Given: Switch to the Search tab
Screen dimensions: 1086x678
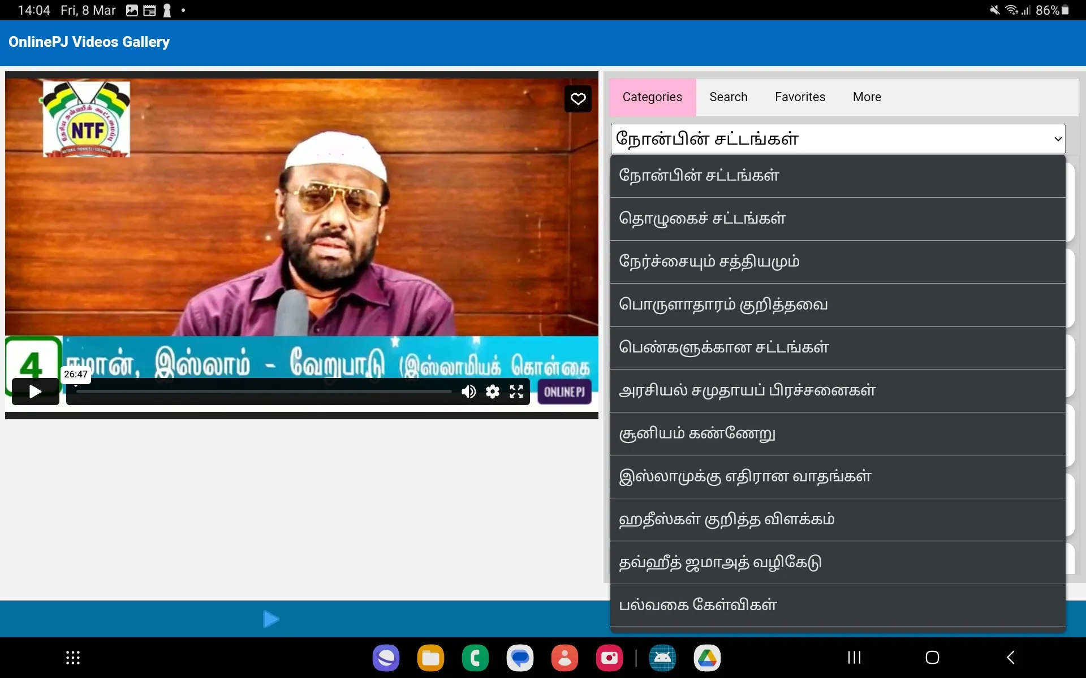Looking at the screenshot, I should 727,97.
